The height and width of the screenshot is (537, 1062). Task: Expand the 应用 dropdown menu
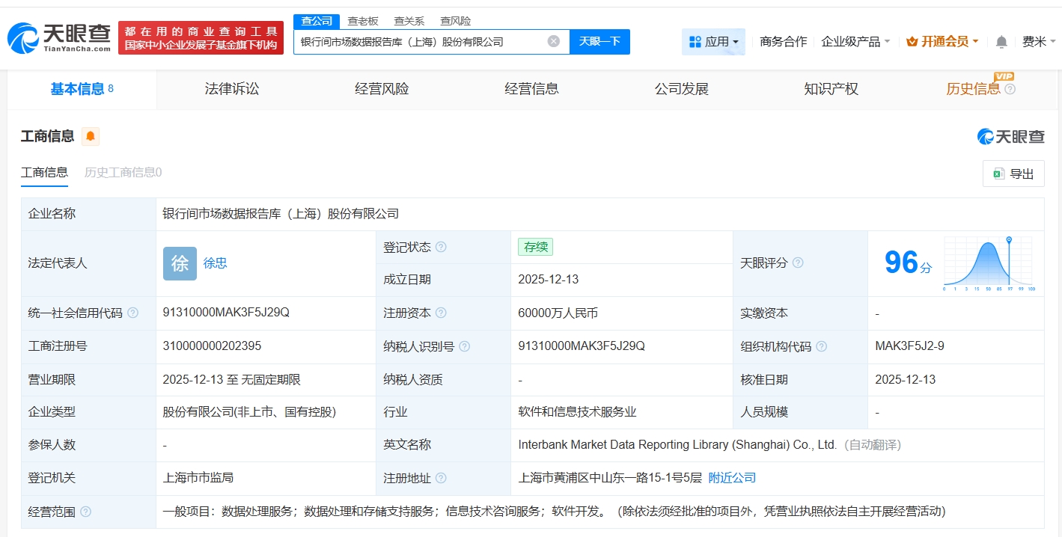point(713,42)
